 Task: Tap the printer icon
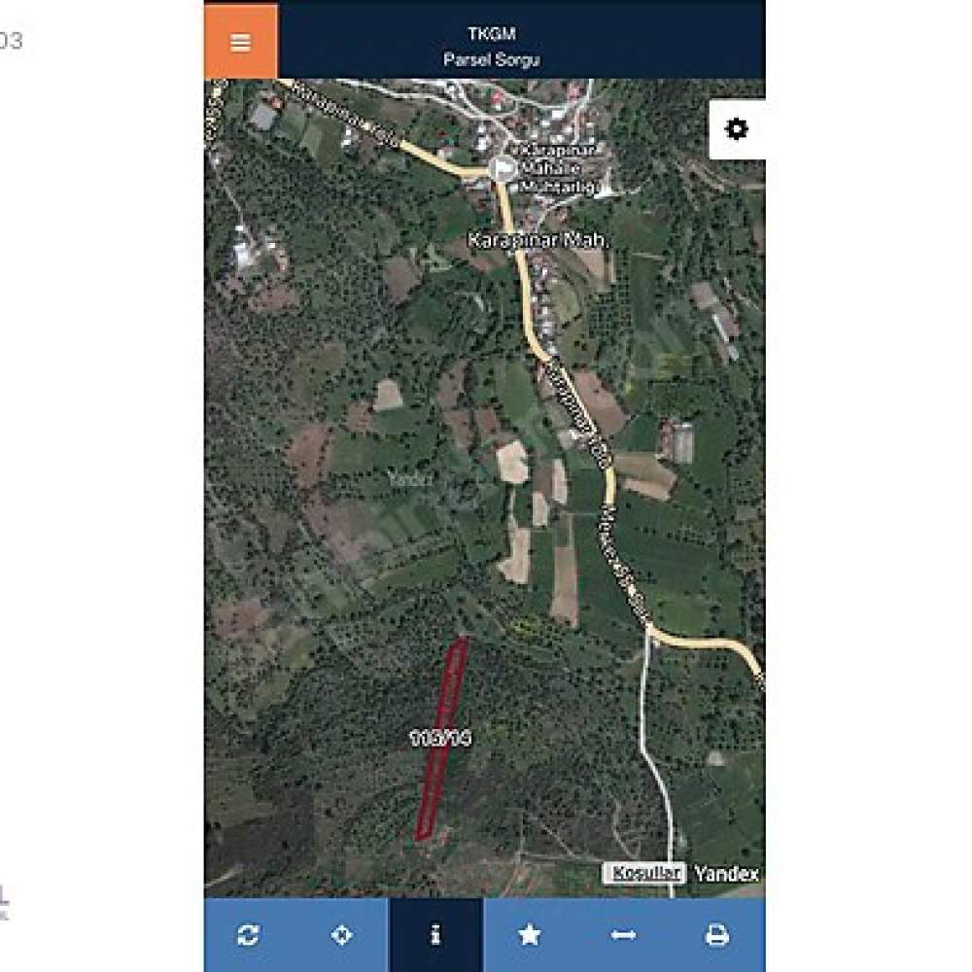(x=717, y=934)
